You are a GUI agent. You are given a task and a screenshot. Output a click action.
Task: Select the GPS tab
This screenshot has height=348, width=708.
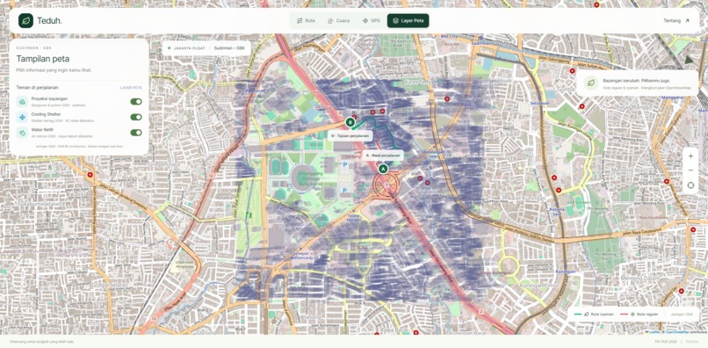tap(371, 21)
